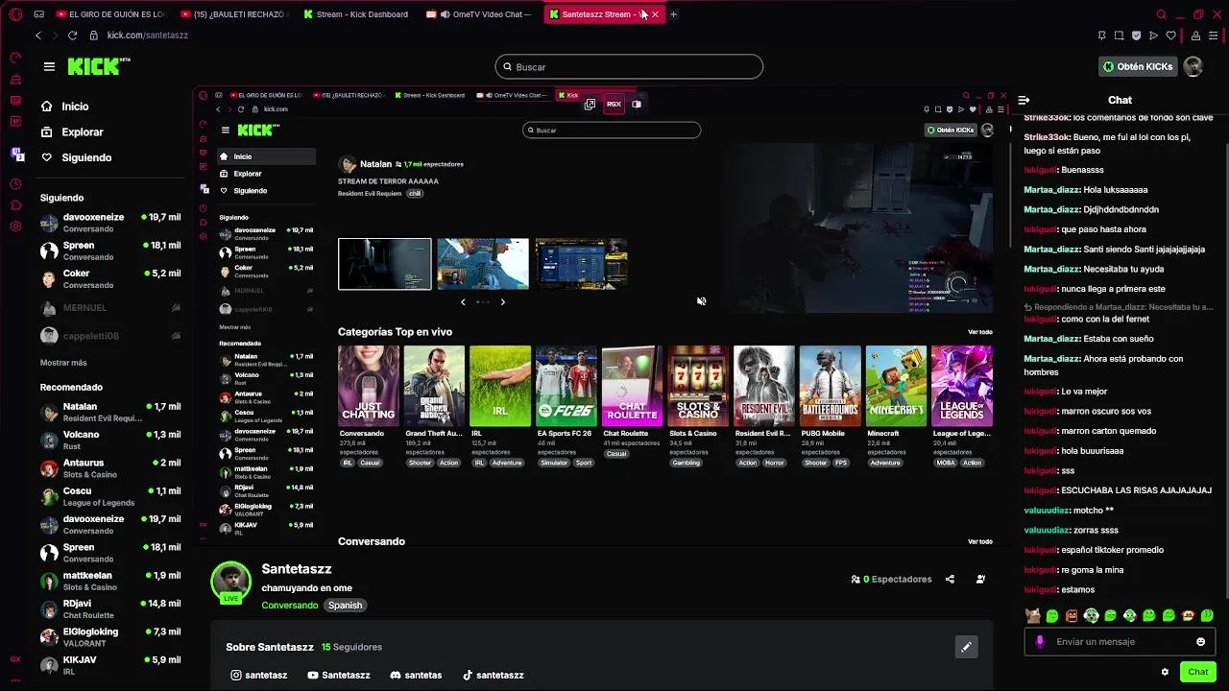Click the RGX button in stream overlay
Screen dimensions: 1229x691
[614, 104]
